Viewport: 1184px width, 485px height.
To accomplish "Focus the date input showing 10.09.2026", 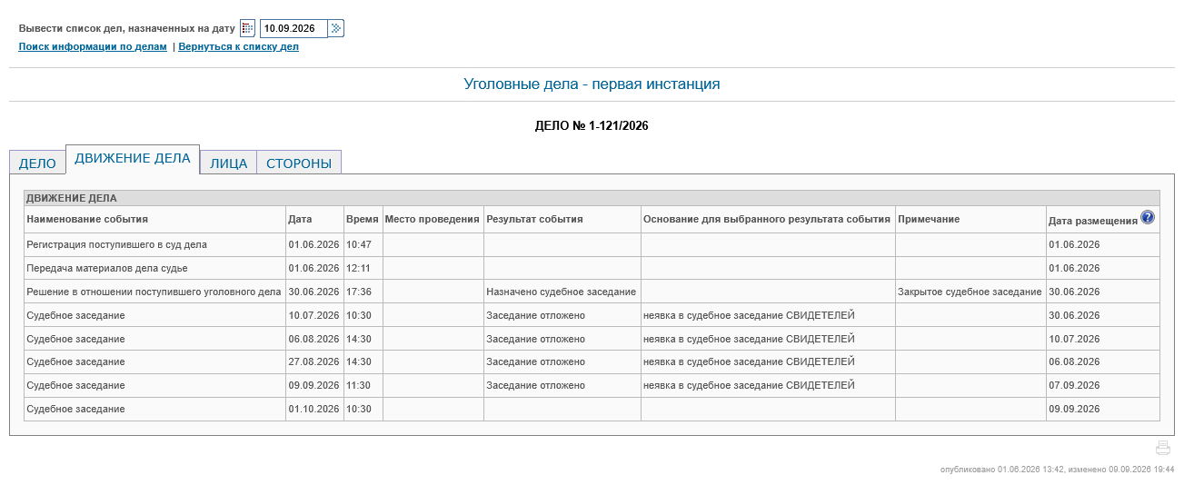I will pyautogui.click(x=294, y=28).
